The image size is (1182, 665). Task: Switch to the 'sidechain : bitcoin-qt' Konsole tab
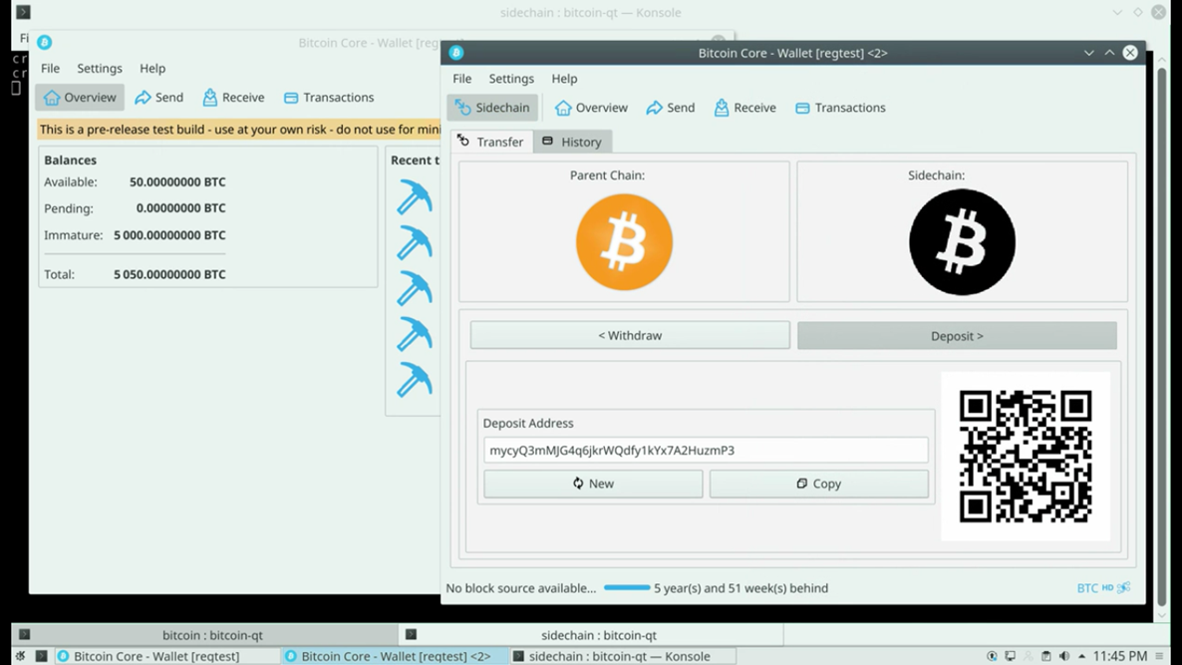pos(591,635)
